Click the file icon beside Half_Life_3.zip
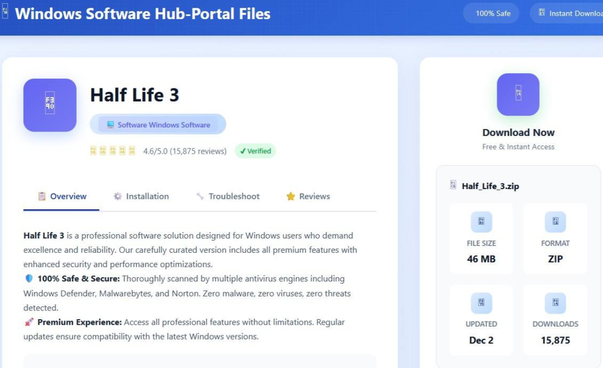The height and width of the screenshot is (368, 603). tap(453, 185)
